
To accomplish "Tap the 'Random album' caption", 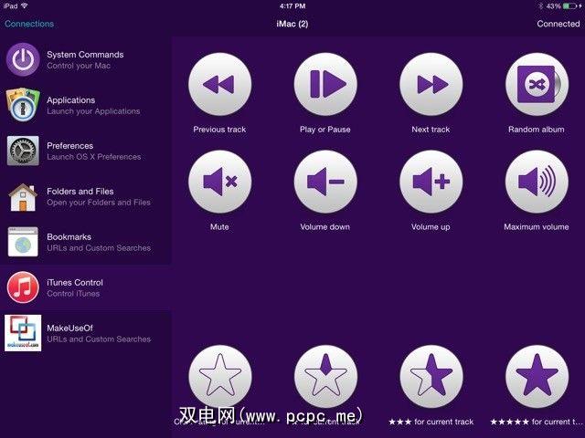I will (537, 130).
